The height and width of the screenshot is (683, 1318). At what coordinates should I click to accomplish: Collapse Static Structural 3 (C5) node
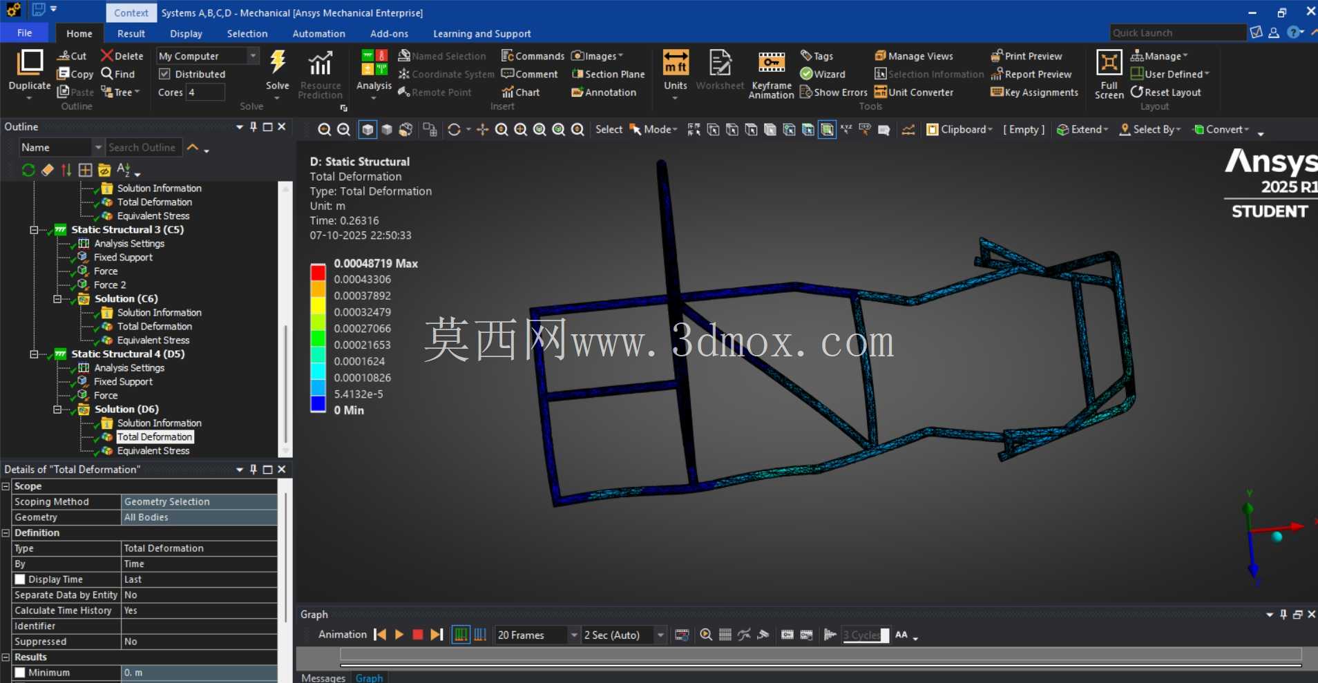34,230
